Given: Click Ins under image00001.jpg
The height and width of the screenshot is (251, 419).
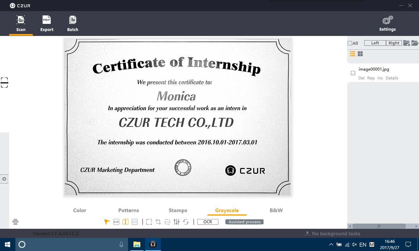Looking at the screenshot, I should pyautogui.click(x=380, y=78).
